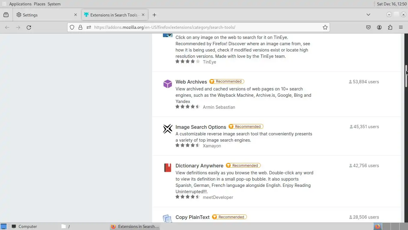The width and height of the screenshot is (408, 230).
Task: Click the window minimize dropdown button
Action: tap(389, 15)
